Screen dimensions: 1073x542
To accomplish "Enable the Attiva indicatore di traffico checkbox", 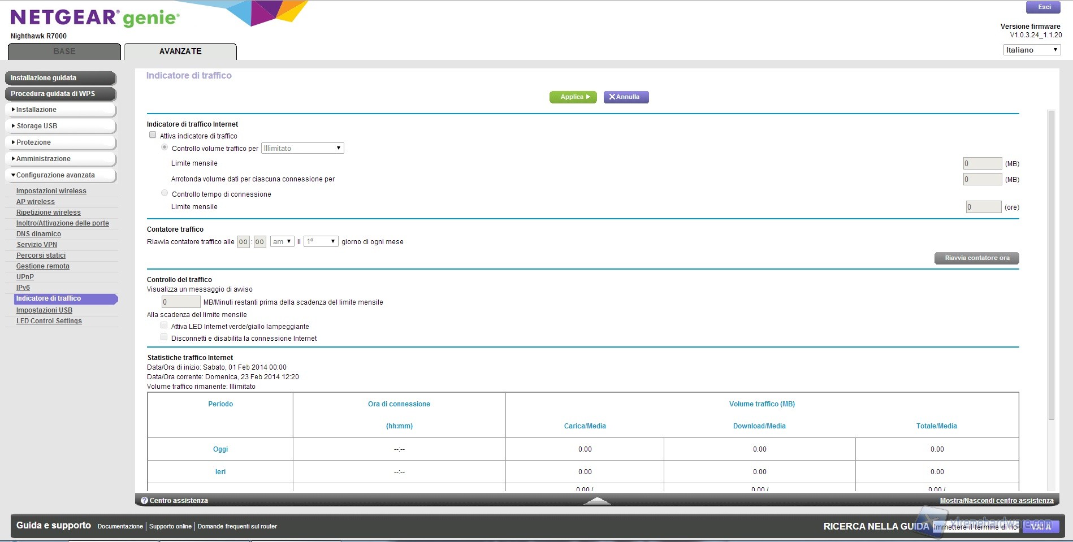I will tap(153, 135).
